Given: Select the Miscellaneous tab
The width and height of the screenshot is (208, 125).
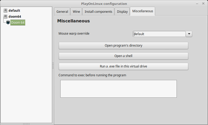Looking at the screenshot, I should coord(142,11).
